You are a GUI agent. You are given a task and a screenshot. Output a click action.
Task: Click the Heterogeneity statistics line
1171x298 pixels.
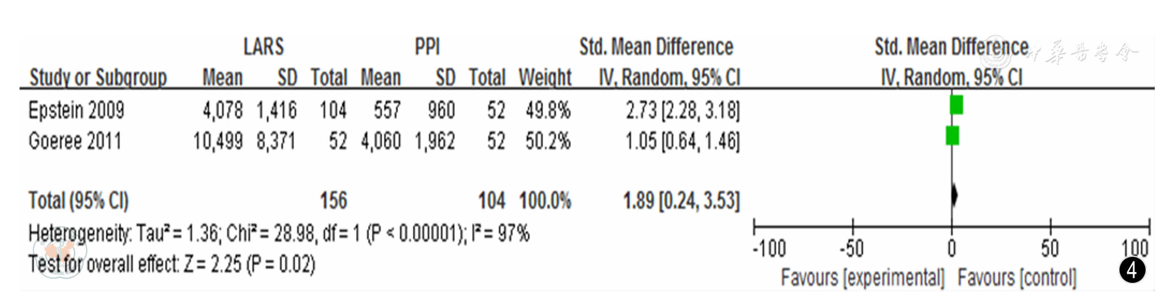click(x=278, y=233)
